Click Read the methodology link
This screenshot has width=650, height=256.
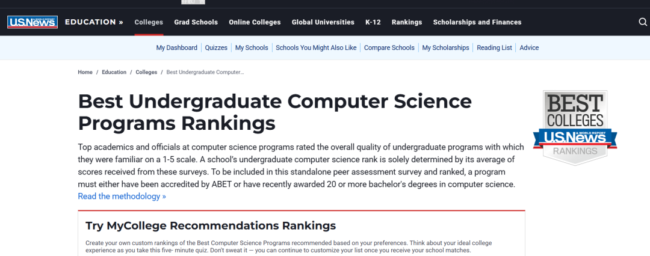pyautogui.click(x=122, y=197)
